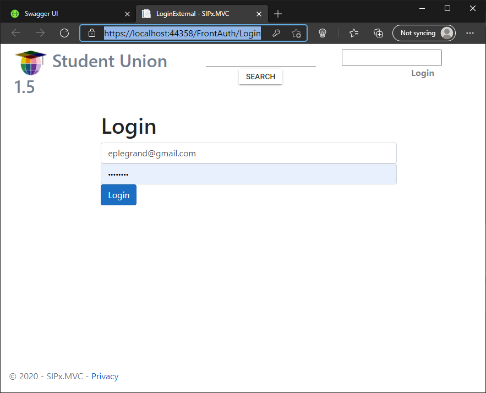The image size is (486, 393).
Task: Select the LoginExternal - SIPx.MVC tab
Action: (202, 14)
